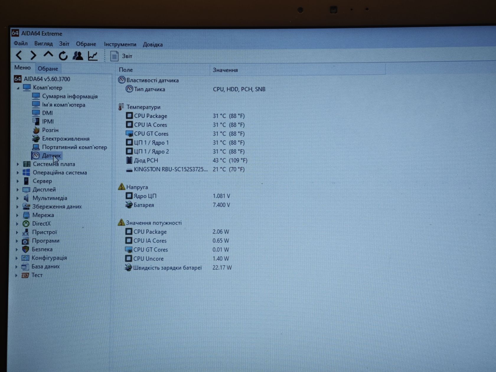Click the Мережа network icon

tap(26, 215)
